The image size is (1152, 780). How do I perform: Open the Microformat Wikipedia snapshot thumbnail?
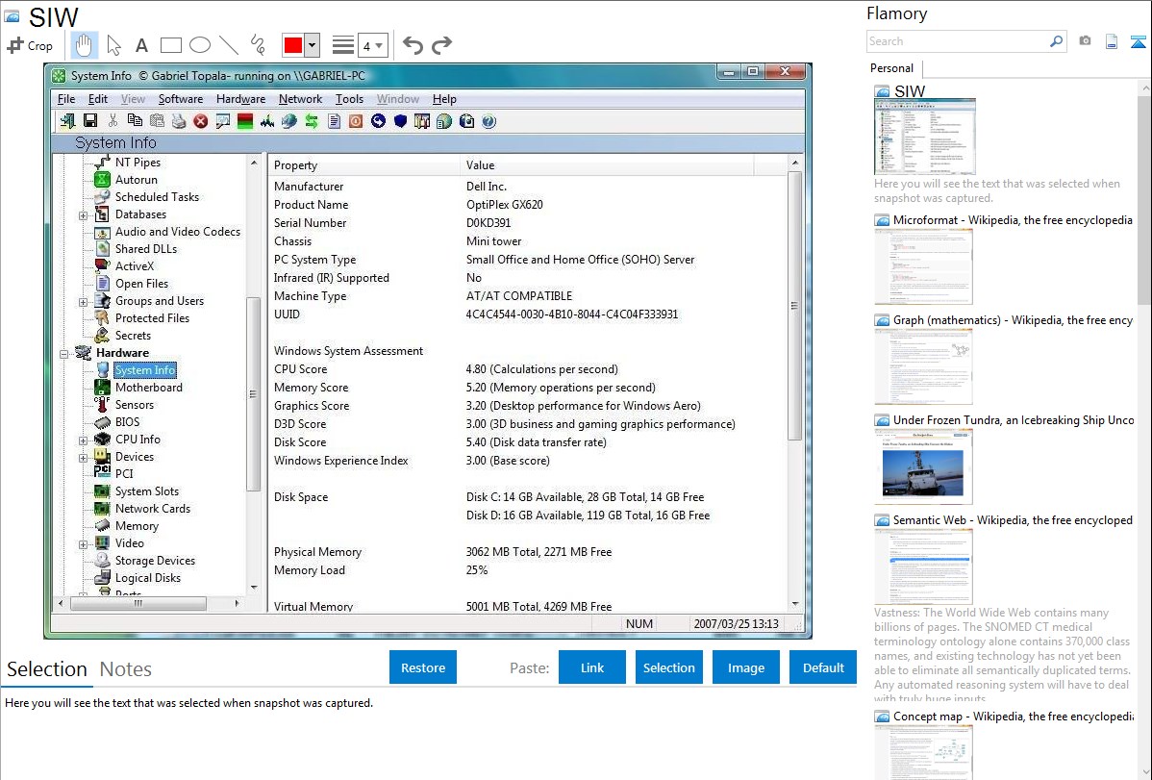(x=923, y=266)
